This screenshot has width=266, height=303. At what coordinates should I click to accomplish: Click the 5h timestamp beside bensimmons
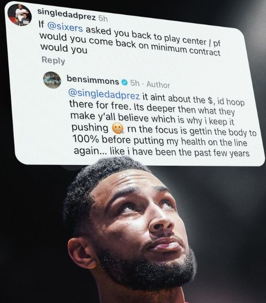pos(135,83)
